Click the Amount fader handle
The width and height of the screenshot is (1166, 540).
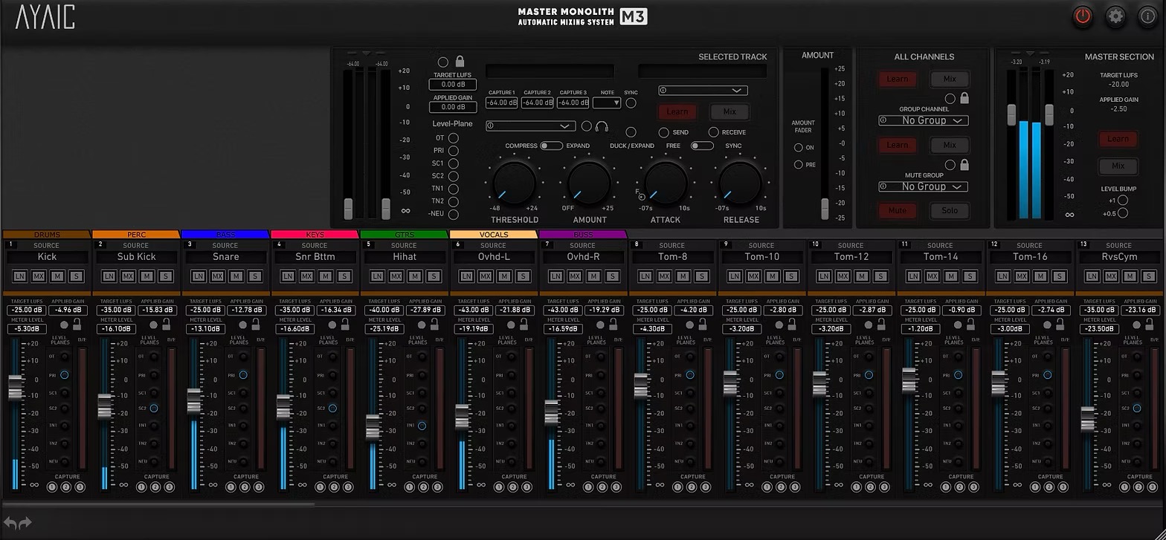(825, 208)
